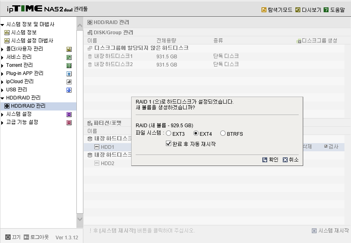Open the 시스템 설정 menu item
The width and height of the screenshot is (351, 243).
(19, 114)
